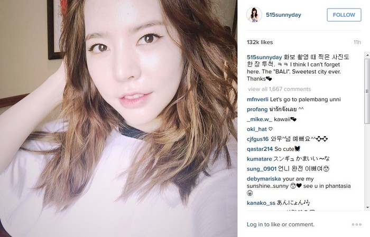Follow the 515sunnyday account
The height and width of the screenshot is (237, 370).
pos(344,15)
